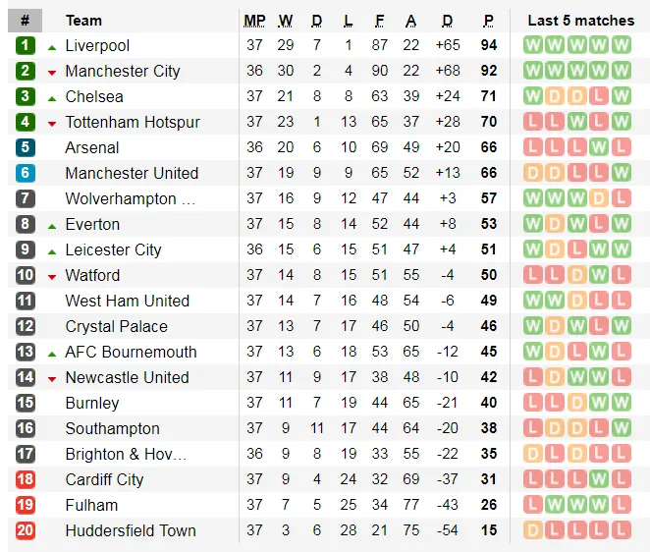This screenshot has width=650, height=552.
Task: Click the Team column header
Action: point(83,20)
